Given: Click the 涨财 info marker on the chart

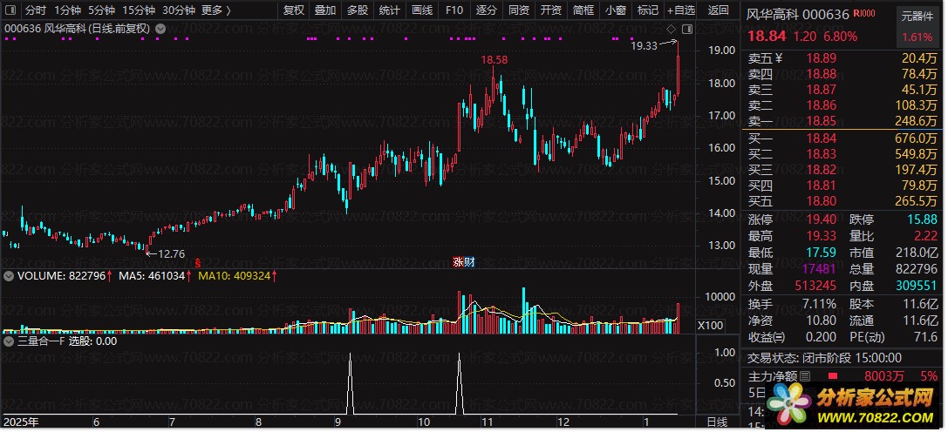Looking at the screenshot, I should [x=462, y=261].
